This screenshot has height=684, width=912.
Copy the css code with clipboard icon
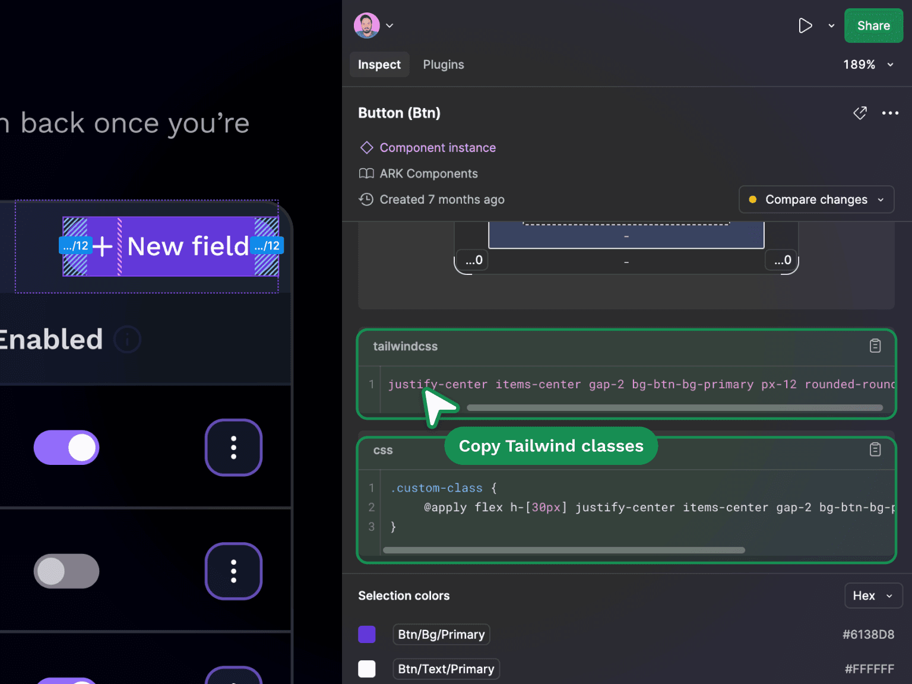[x=875, y=449]
